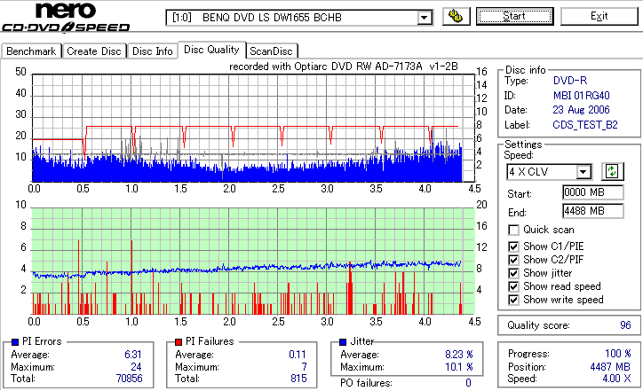Click the Speed value 4.00 X
Image resolution: width=643 pixels, height=391 pixels.
tap(616, 379)
